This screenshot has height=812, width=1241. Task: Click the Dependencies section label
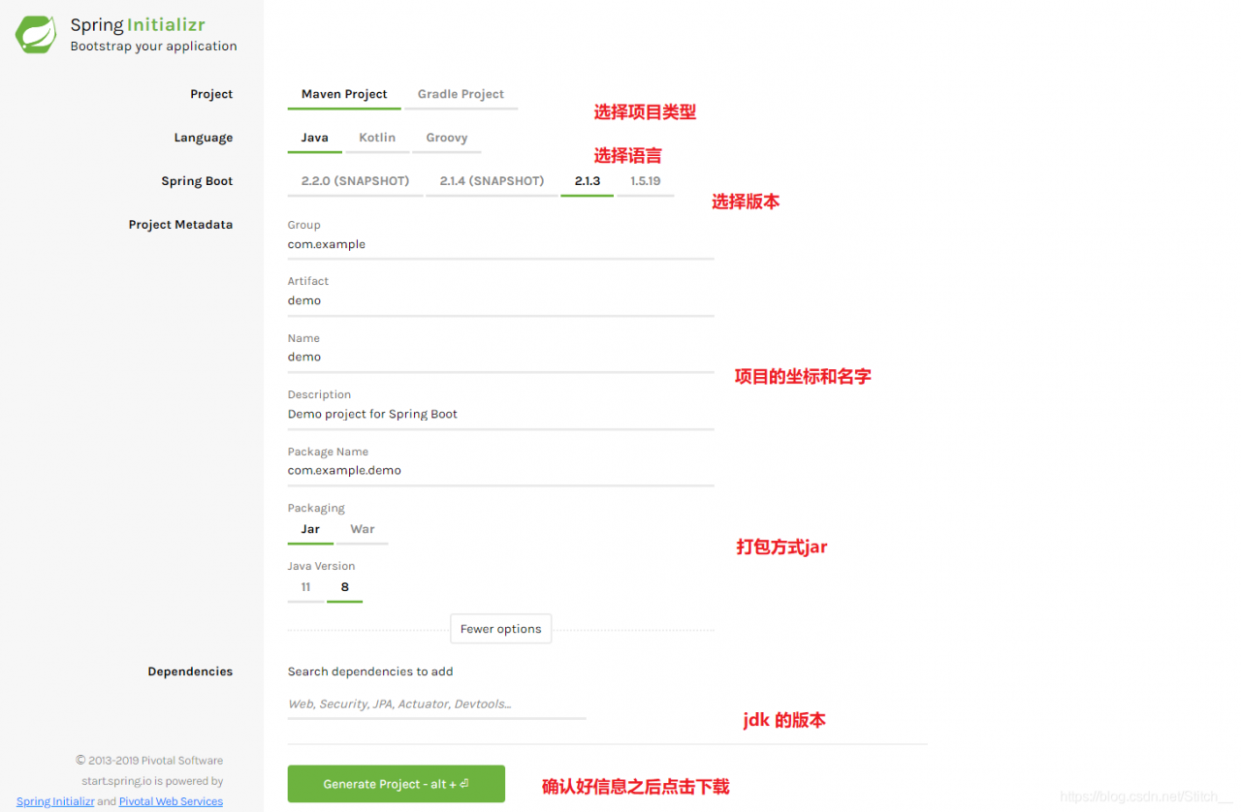pyautogui.click(x=190, y=671)
